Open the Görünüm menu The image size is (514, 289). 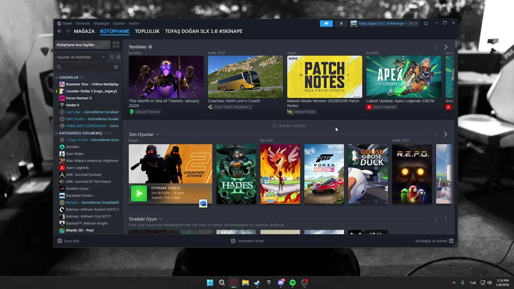click(83, 23)
